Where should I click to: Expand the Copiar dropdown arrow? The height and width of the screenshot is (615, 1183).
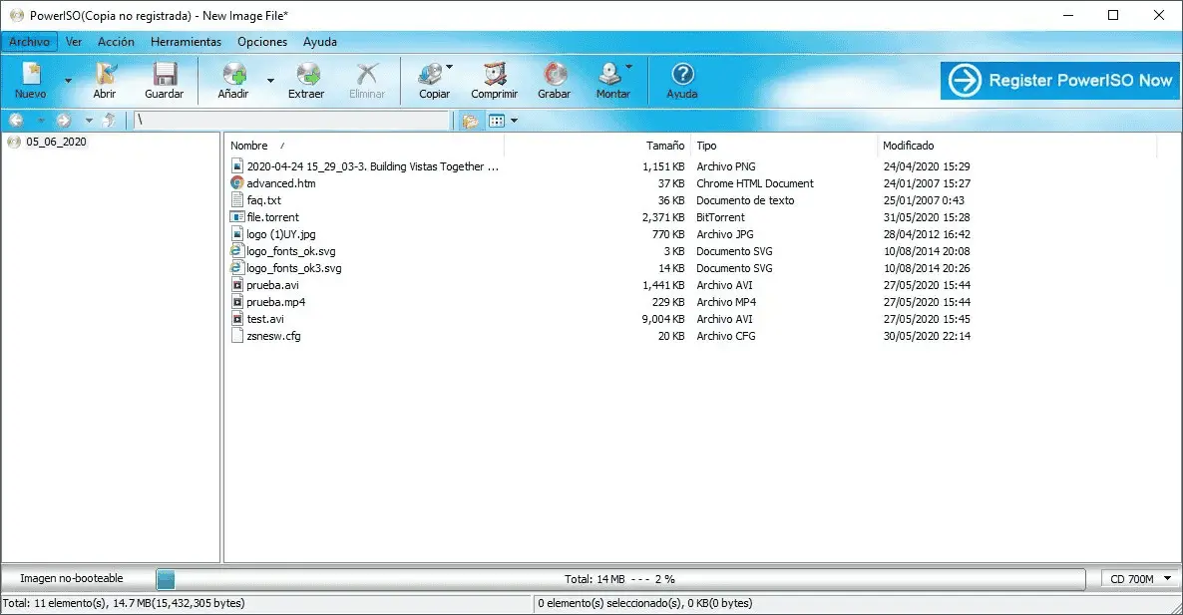(450, 67)
